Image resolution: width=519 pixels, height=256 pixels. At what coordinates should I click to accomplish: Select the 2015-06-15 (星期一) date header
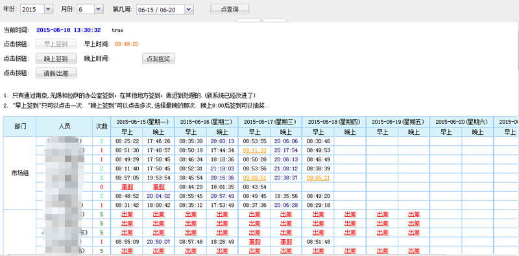(143, 122)
